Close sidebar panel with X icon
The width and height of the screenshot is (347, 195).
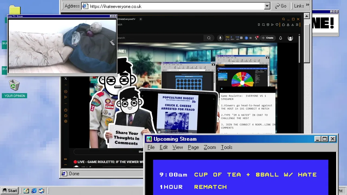66,79
